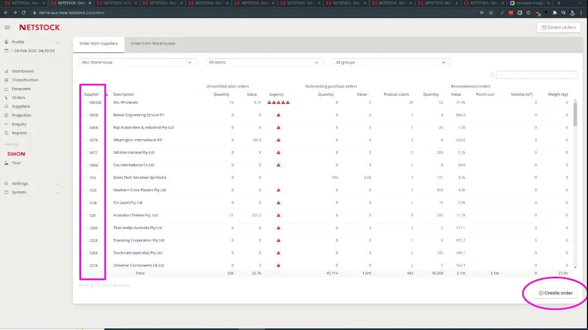Open Titan Andys Australia Pty Ltd link
This screenshot has width=588, height=330.
pyautogui.click(x=137, y=228)
